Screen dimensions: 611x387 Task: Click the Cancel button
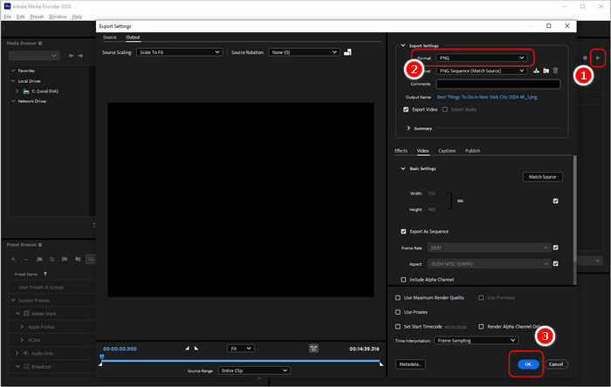[556, 364]
